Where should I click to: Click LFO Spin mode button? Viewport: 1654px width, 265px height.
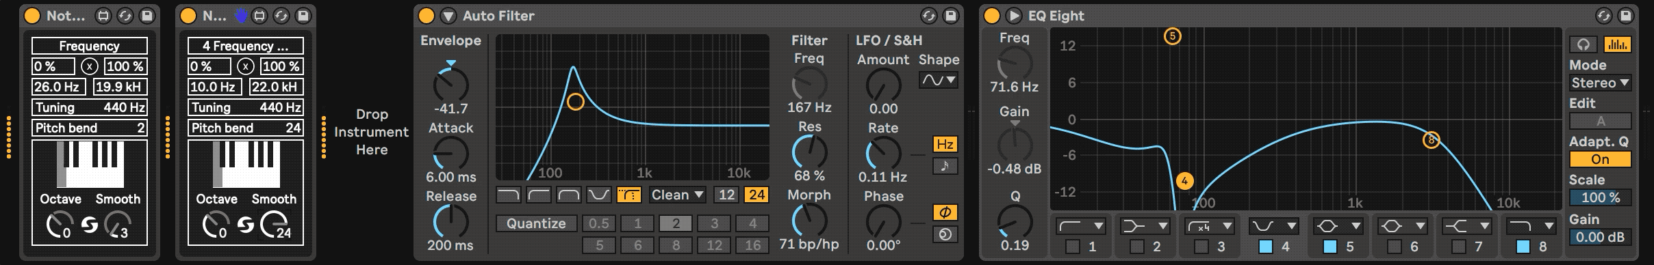(x=945, y=234)
